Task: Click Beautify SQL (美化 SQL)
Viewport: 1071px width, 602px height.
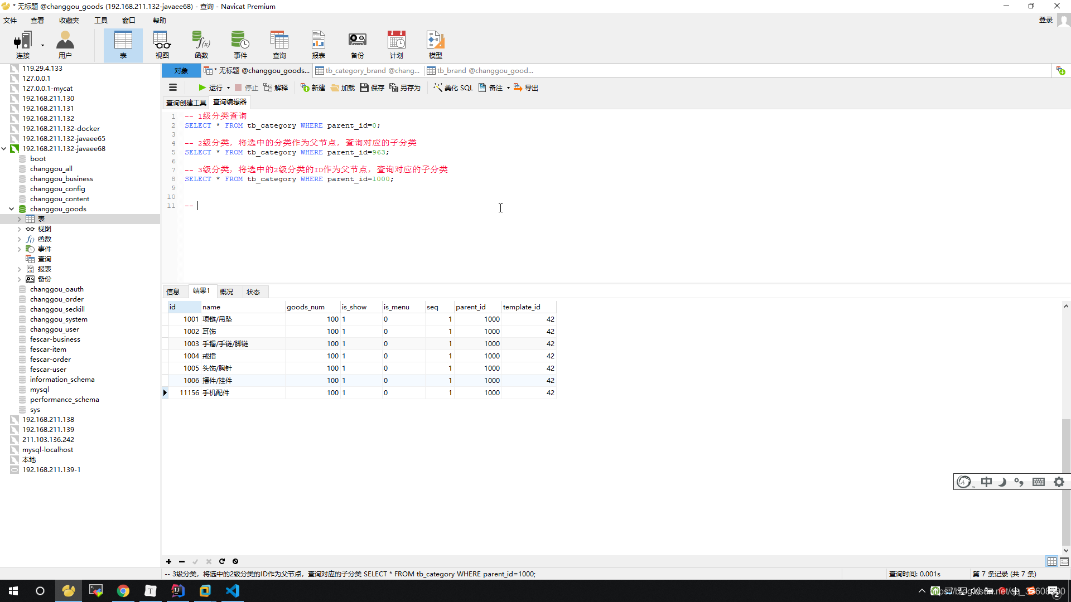Action: coord(454,88)
